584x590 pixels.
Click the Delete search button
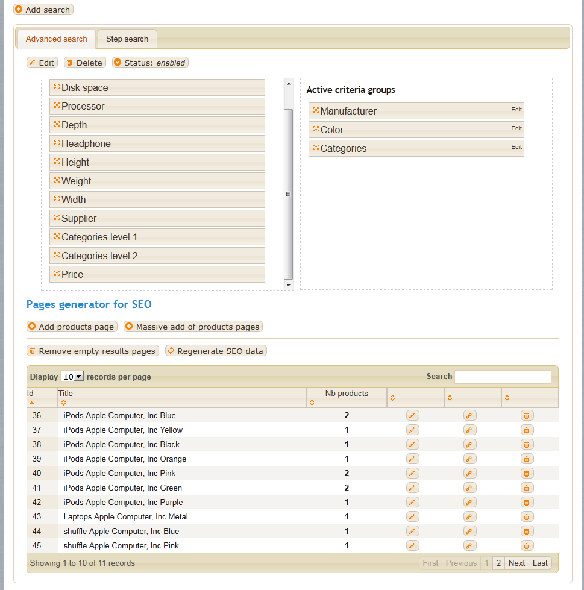[x=85, y=63]
